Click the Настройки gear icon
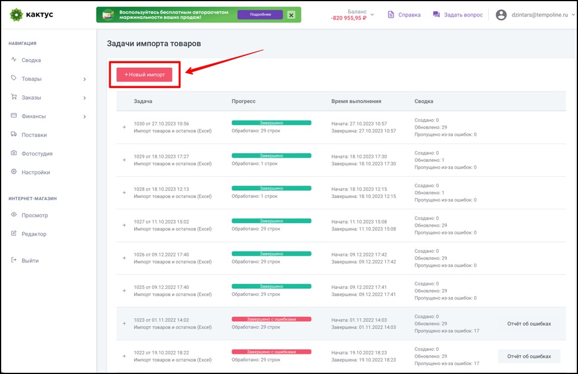578x374 pixels. (14, 173)
